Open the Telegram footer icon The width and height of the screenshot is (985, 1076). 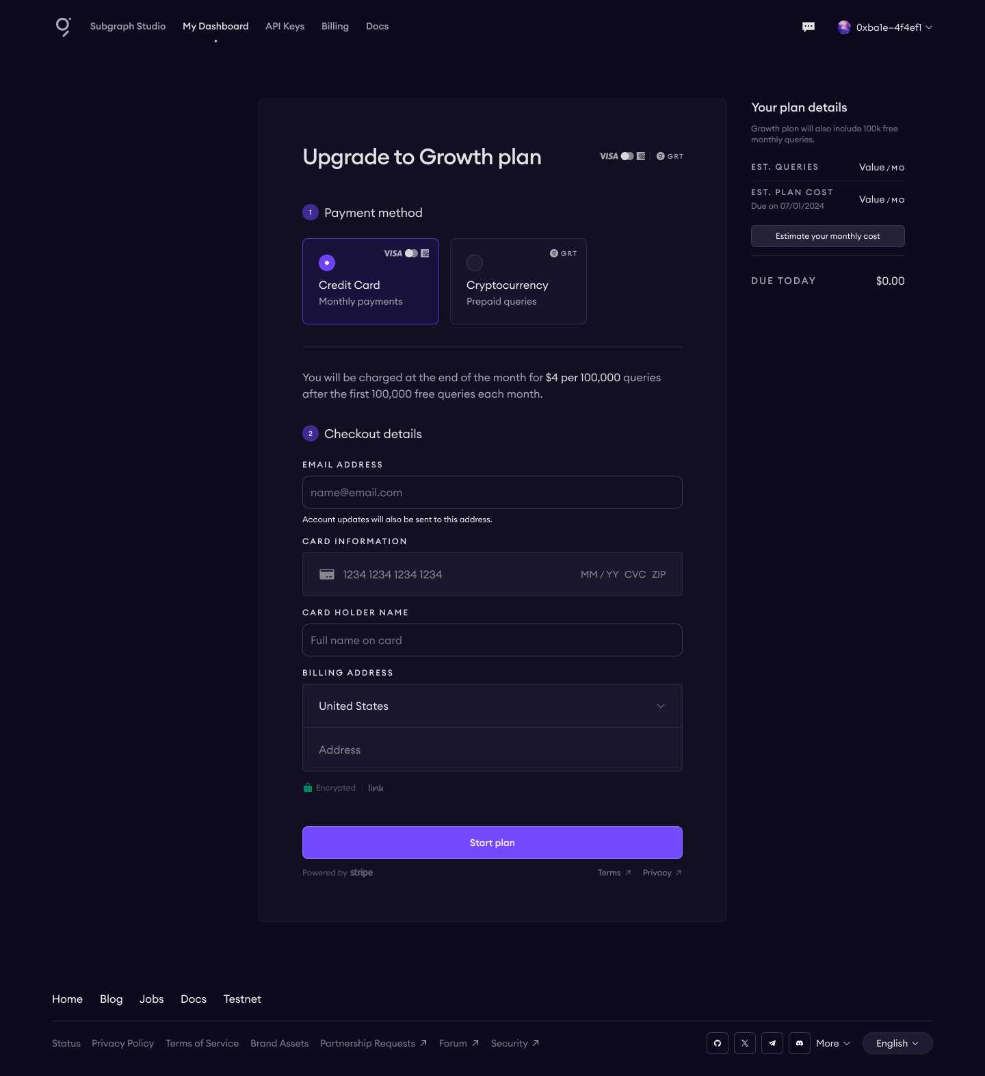772,1043
